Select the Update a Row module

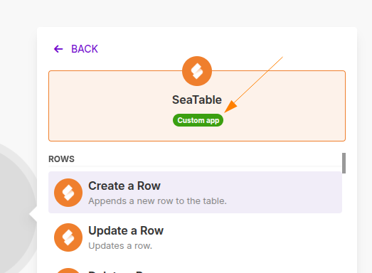pos(195,237)
